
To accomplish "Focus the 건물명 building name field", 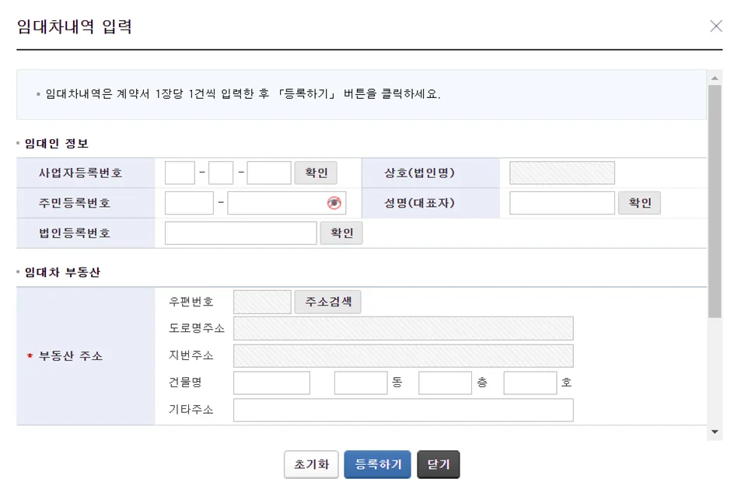I will pos(272,383).
